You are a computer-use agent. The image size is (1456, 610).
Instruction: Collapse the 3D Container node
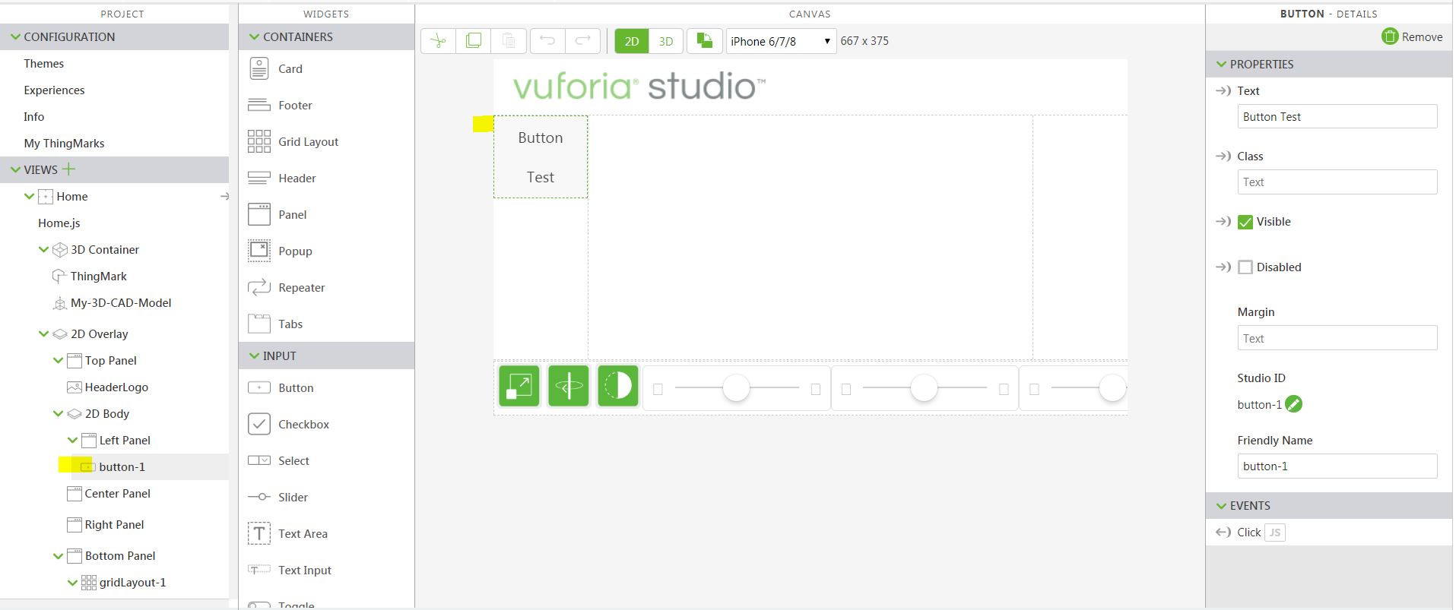[43, 250]
